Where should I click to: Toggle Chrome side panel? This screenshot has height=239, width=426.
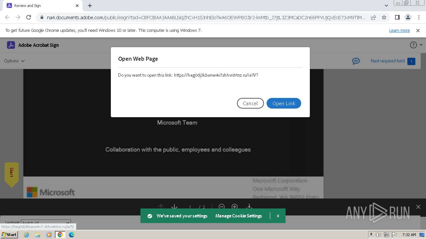(x=397, y=17)
